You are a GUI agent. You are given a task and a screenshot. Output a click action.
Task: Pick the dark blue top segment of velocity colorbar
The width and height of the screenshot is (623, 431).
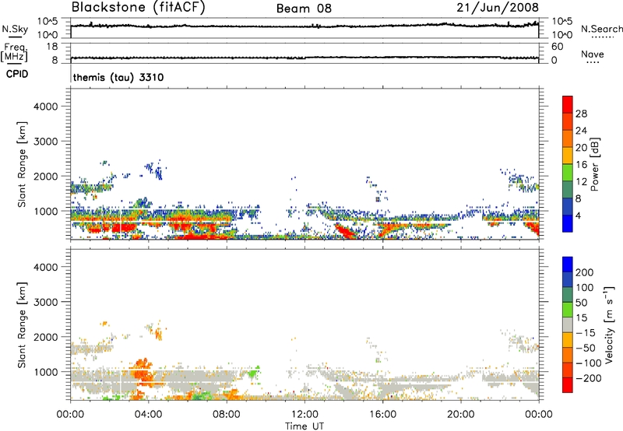tap(568, 265)
